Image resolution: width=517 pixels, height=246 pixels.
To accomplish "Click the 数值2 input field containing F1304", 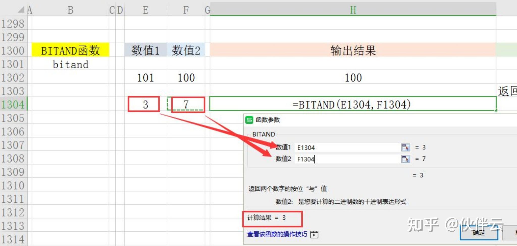I will tap(347, 159).
